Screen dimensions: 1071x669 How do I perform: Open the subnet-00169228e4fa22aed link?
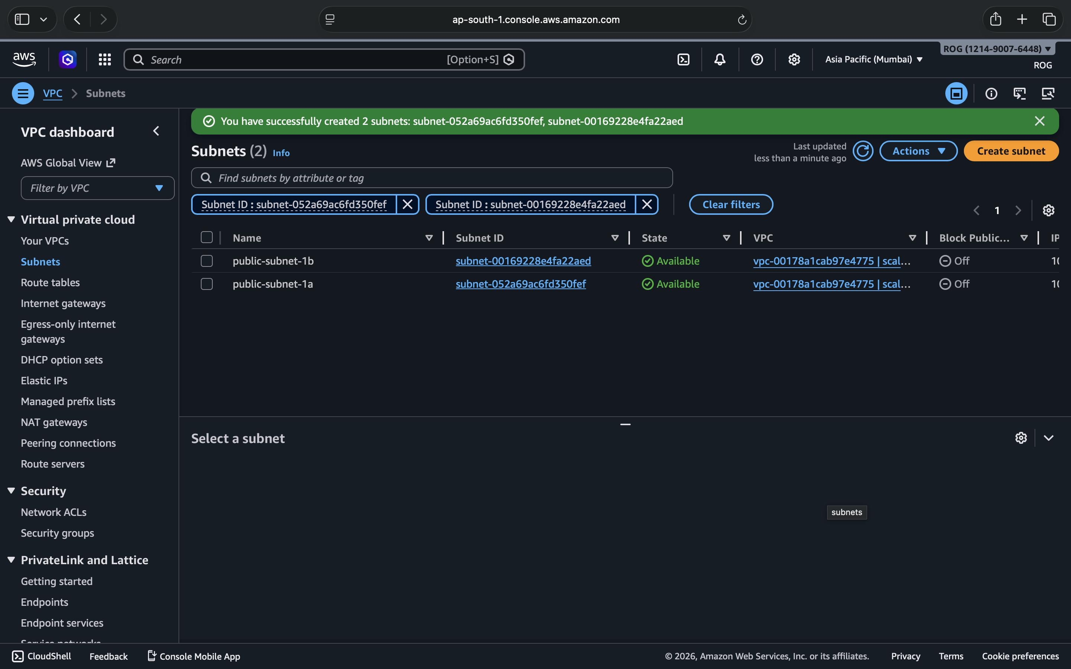pos(523,261)
